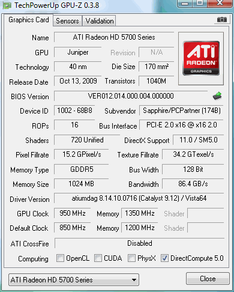The width and height of the screenshot is (234, 292).
Task: Click the ATI Radeon logo image
Action: pos(201,58)
